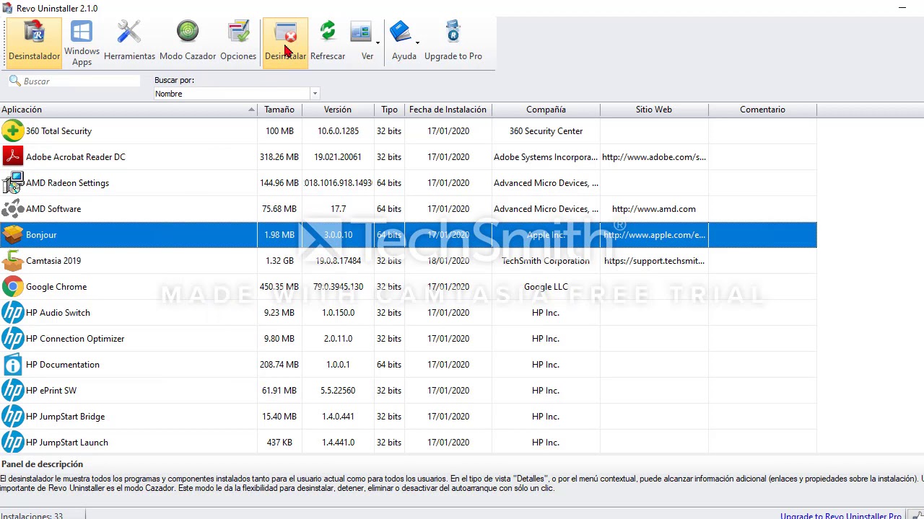This screenshot has height=519, width=924.
Task: Select the HP ePrint SW icon
Action: [13, 391]
